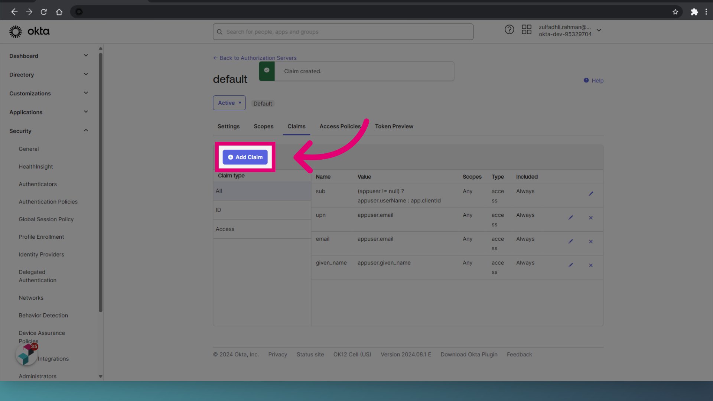Click the search people, apps and groups field
This screenshot has width=713, height=401.
[x=343, y=32]
